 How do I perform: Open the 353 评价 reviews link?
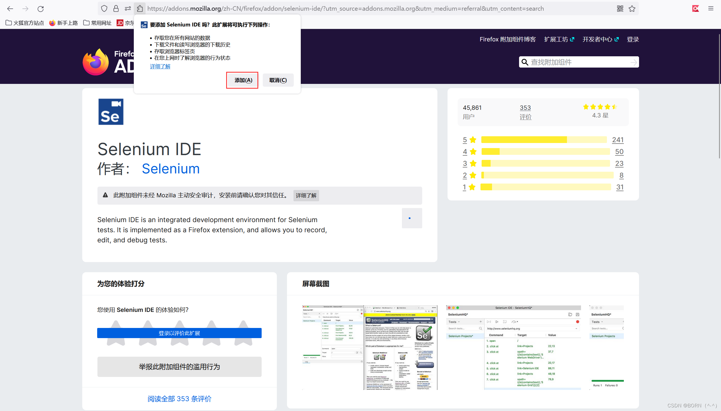(x=525, y=112)
